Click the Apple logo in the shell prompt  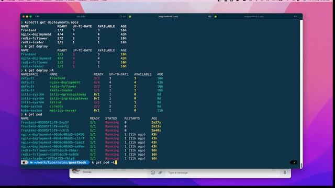click(24, 162)
